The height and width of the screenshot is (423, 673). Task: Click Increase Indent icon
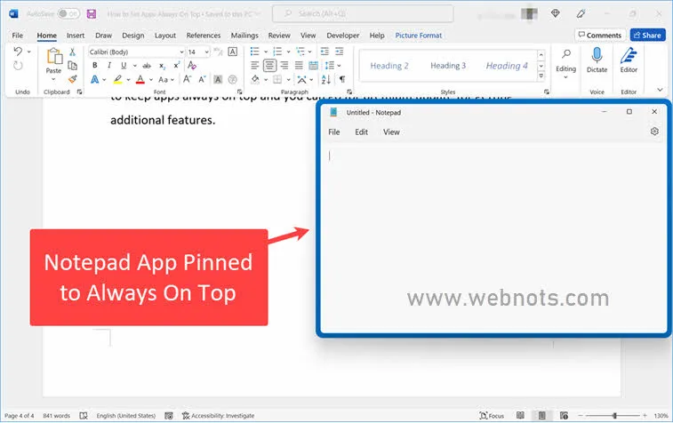click(340, 52)
